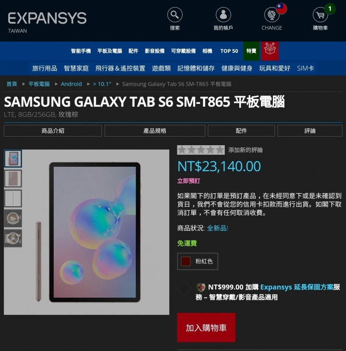Viewport: 346px width, 351px height.
Task: Click the 加入購物車 button
Action: [x=206, y=327]
